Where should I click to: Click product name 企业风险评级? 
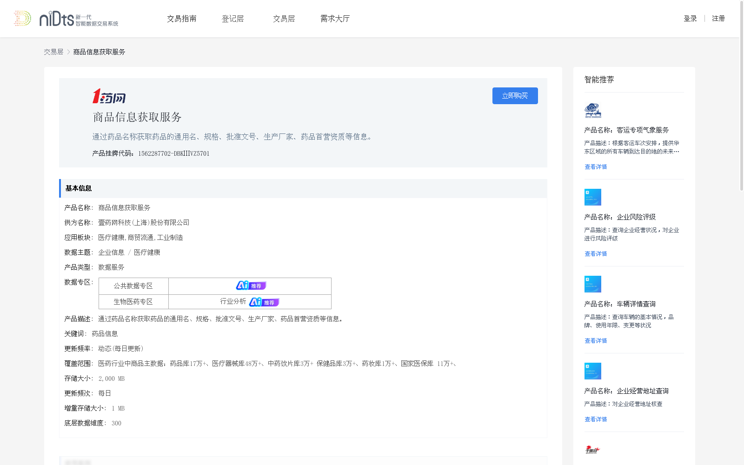pos(636,217)
